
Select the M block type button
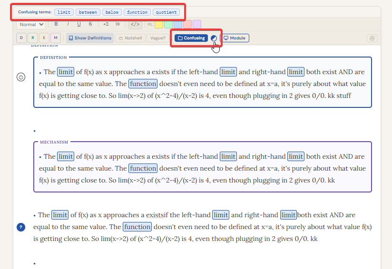tap(55, 38)
